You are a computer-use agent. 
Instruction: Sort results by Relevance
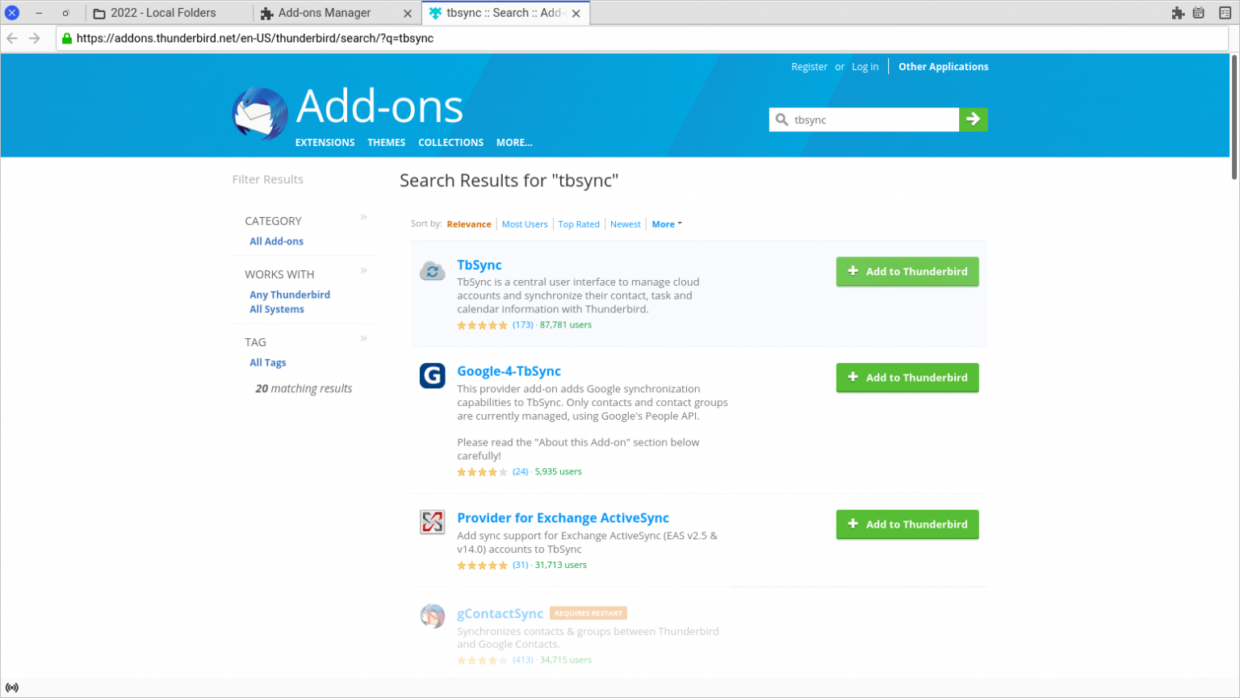(468, 224)
